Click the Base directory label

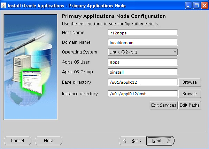pos(76,82)
